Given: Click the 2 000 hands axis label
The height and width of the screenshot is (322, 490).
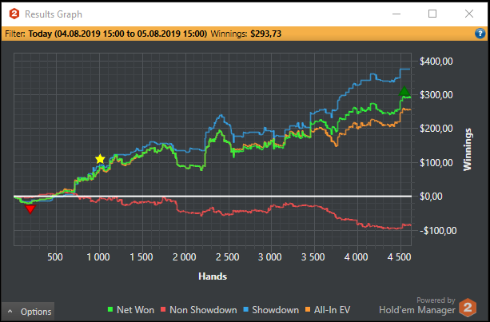Looking at the screenshot, I should [185, 257].
